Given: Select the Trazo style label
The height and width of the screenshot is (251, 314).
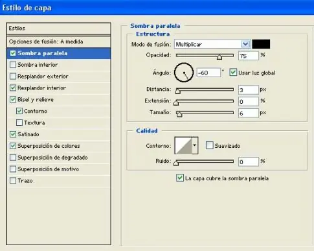Looking at the screenshot, I should click(25, 181).
